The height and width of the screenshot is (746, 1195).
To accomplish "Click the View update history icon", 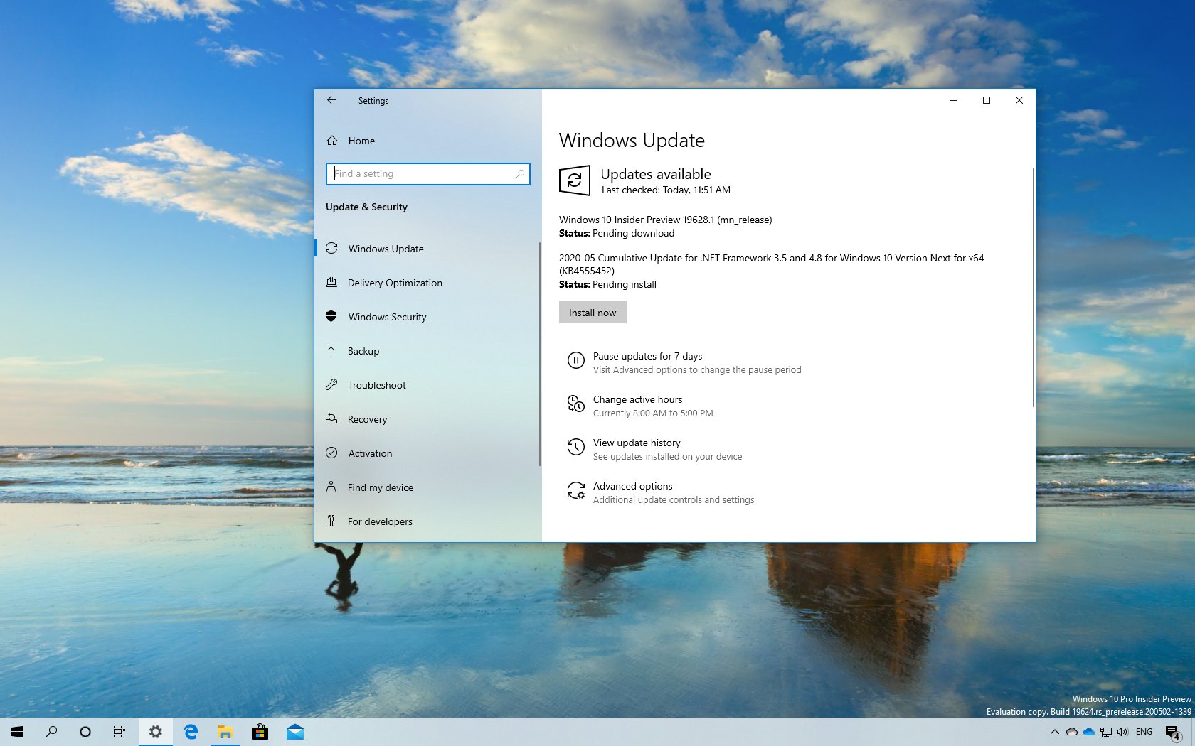I will (x=575, y=447).
